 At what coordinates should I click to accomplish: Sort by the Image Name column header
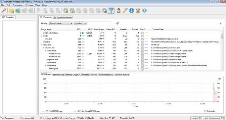[x=46, y=29]
